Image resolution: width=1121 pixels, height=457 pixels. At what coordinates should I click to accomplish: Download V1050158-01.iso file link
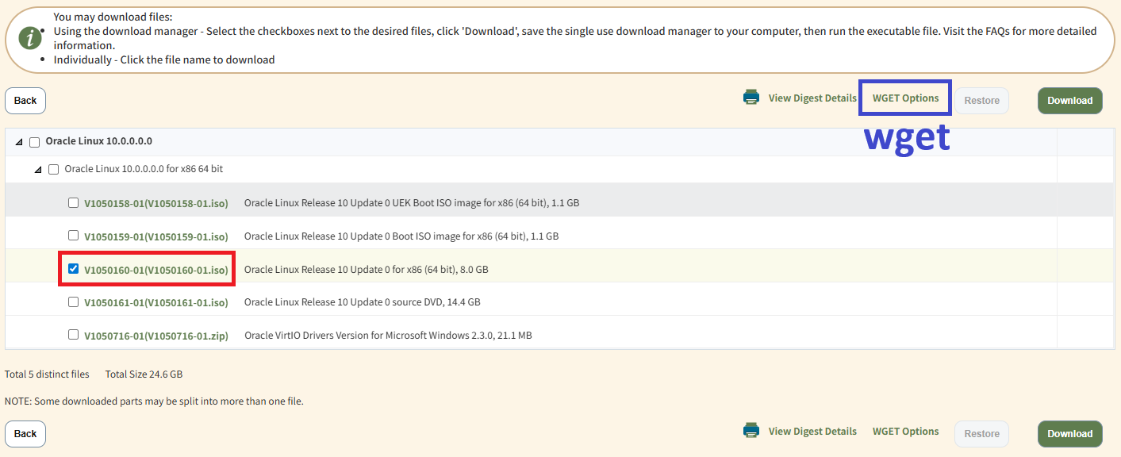click(156, 203)
